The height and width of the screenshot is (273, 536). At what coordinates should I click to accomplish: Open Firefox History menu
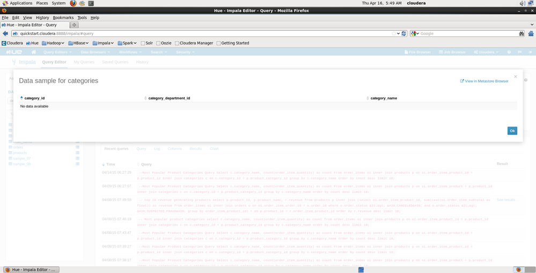(42, 18)
